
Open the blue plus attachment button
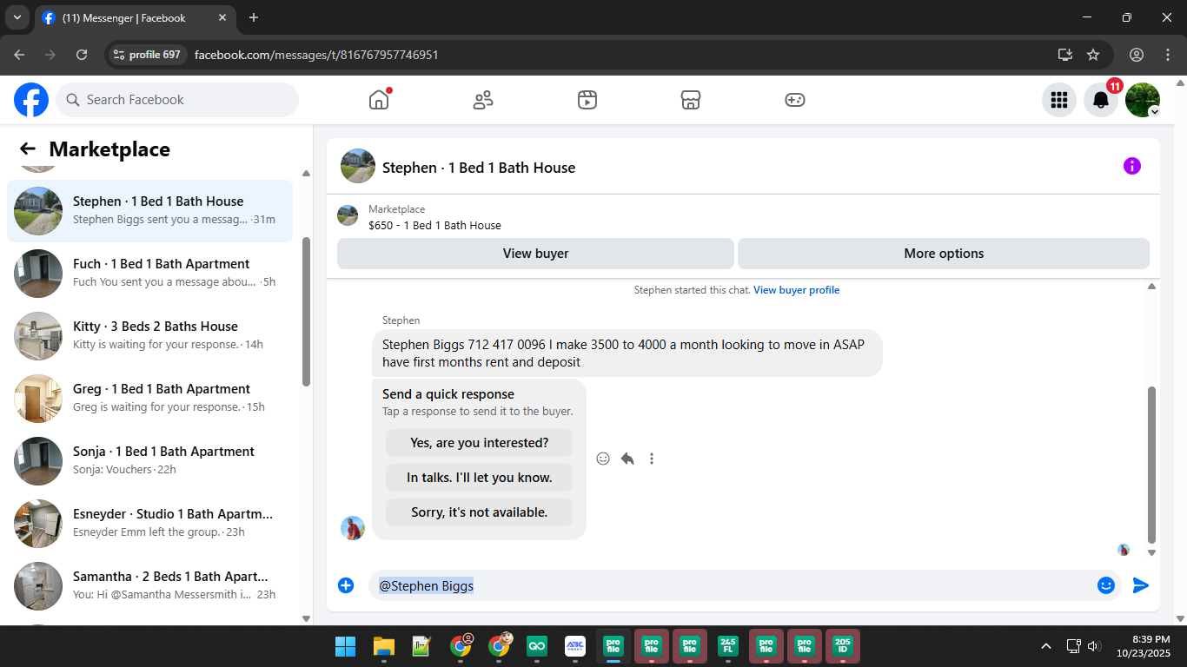[346, 585]
